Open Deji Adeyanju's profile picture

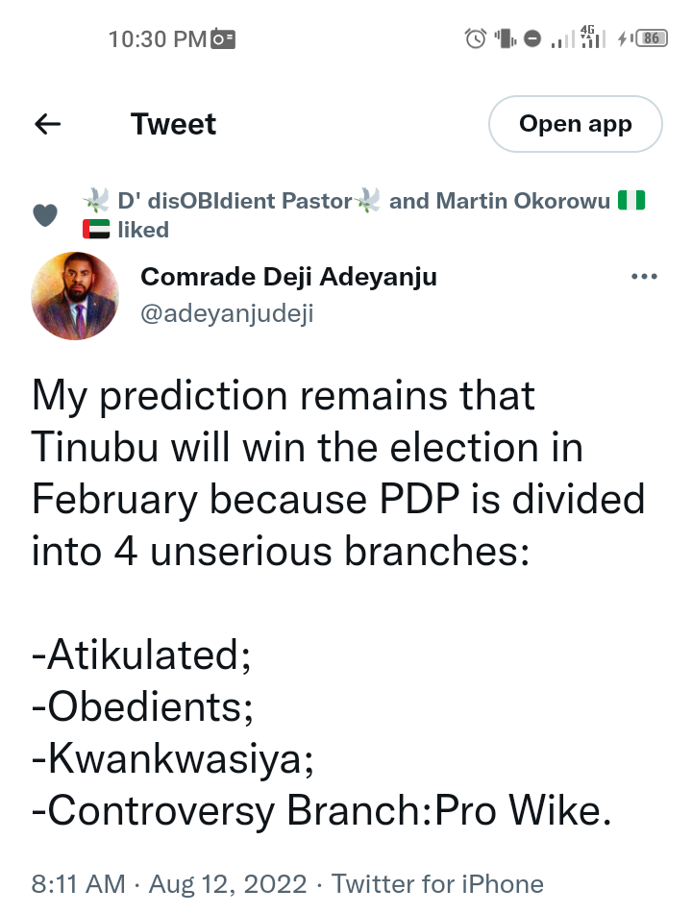pos(76,299)
